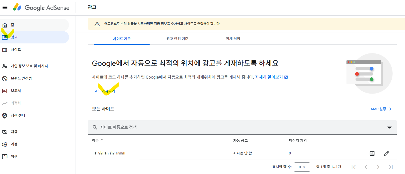Click the external link icon beside 자세히 알아보기
This screenshot has width=405, height=174.
(x=286, y=77)
